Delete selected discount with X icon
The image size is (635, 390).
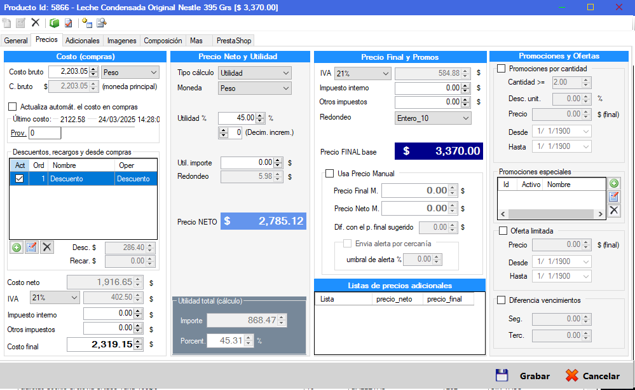pyautogui.click(x=47, y=247)
